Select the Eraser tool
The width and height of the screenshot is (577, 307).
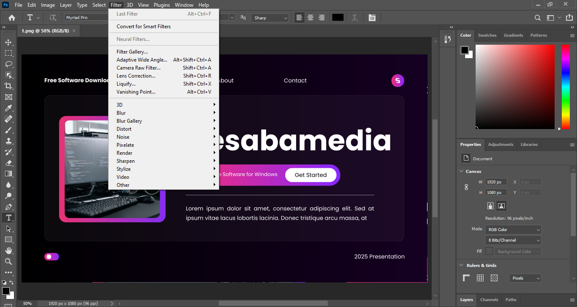pos(8,163)
